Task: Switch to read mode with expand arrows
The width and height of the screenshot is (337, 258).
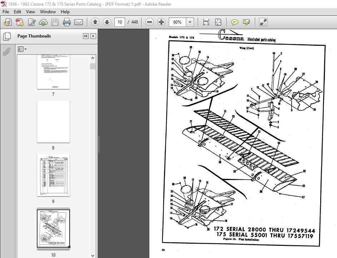Action: coord(263,22)
